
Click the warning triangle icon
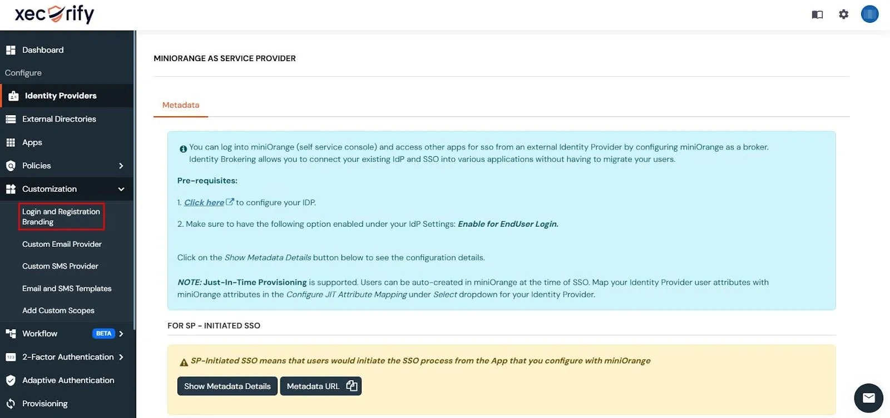(x=184, y=362)
